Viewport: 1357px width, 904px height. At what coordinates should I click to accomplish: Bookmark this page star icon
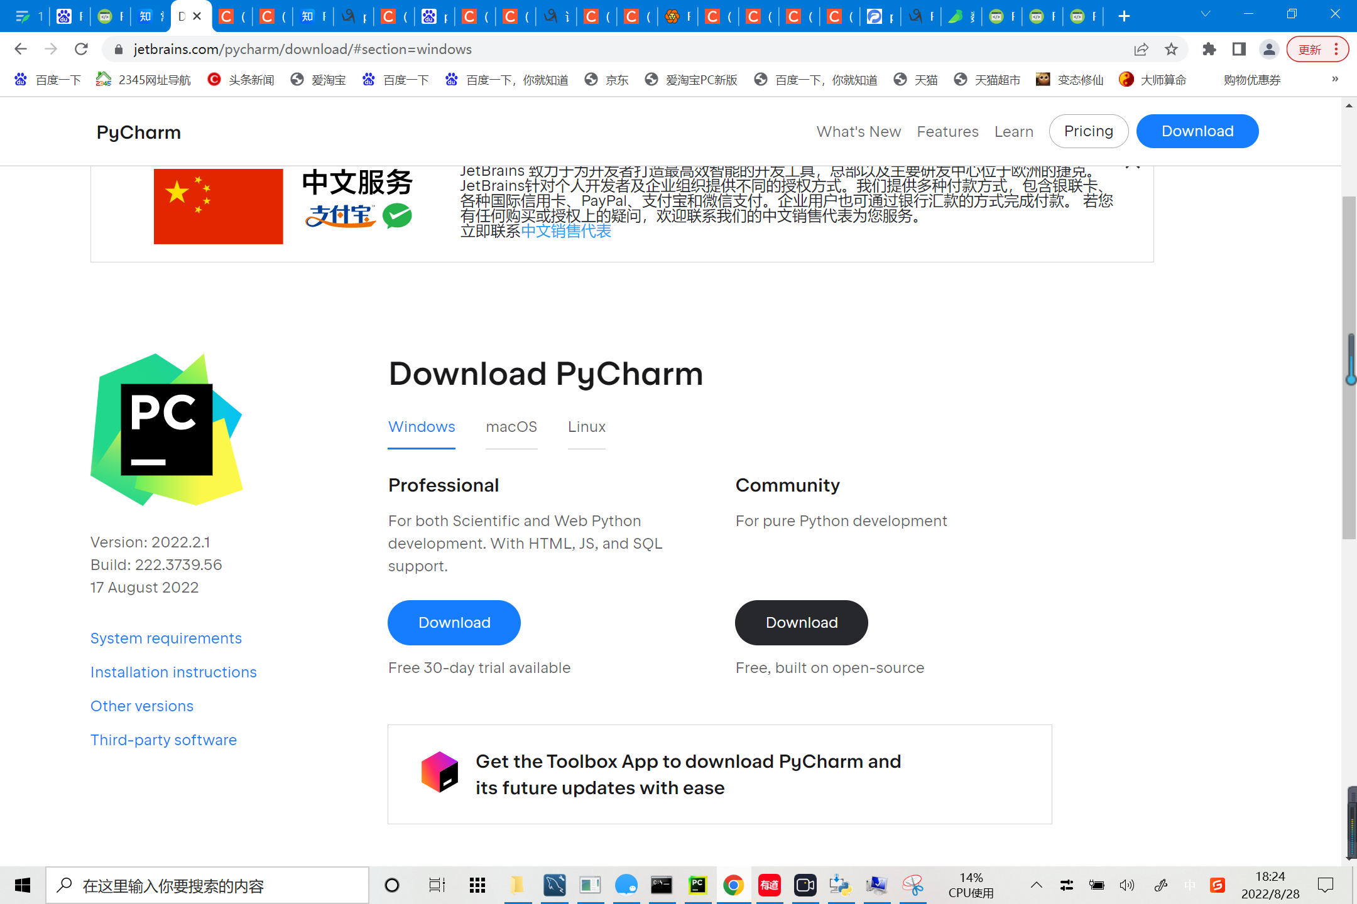click(x=1171, y=49)
